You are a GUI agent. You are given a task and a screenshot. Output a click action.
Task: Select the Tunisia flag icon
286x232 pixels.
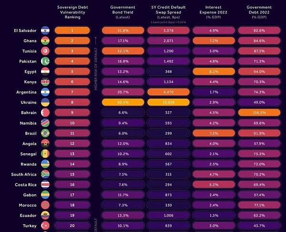(45, 51)
